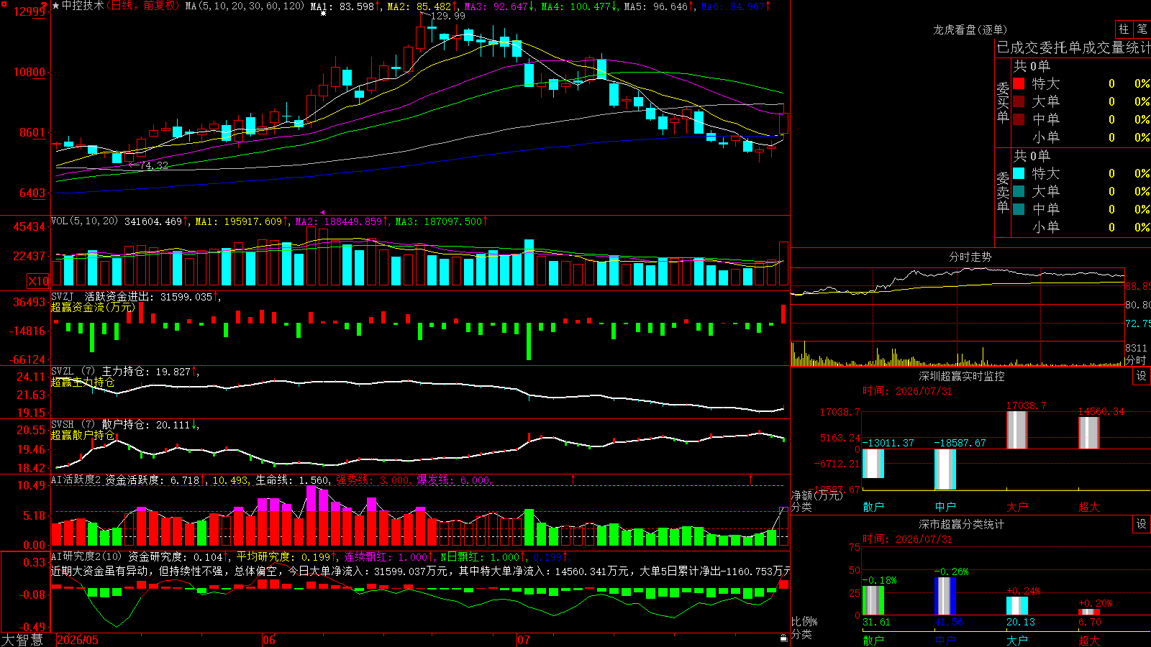Screen dimensions: 1151x647
Task: Click the VOL(5,10,20) indicator label
Action: pyautogui.click(x=84, y=221)
